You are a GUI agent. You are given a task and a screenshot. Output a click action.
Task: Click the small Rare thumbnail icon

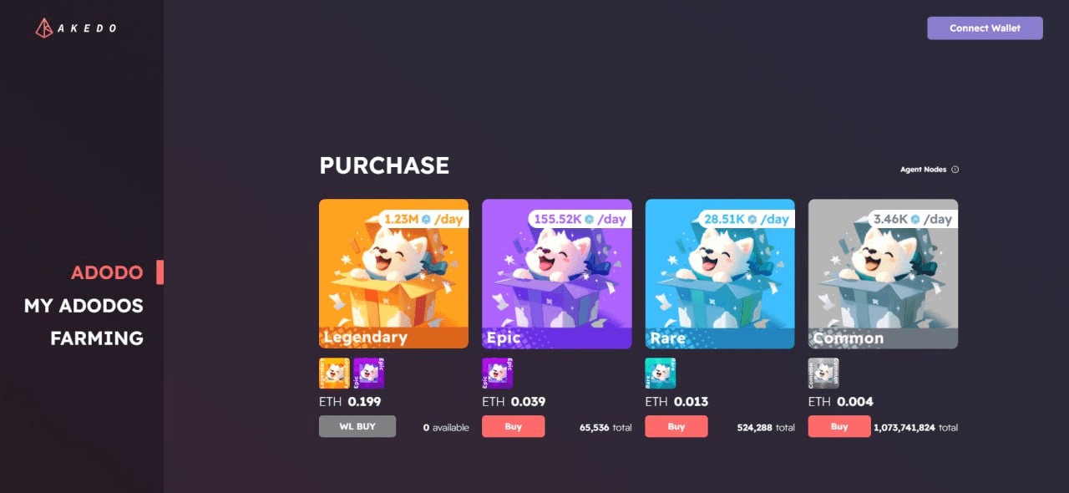pos(661,374)
